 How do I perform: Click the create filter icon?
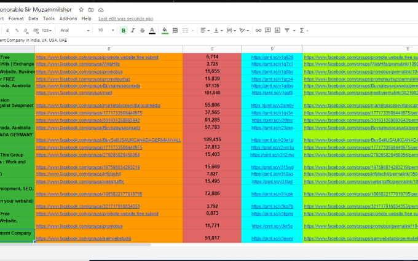pyautogui.click(x=288, y=30)
